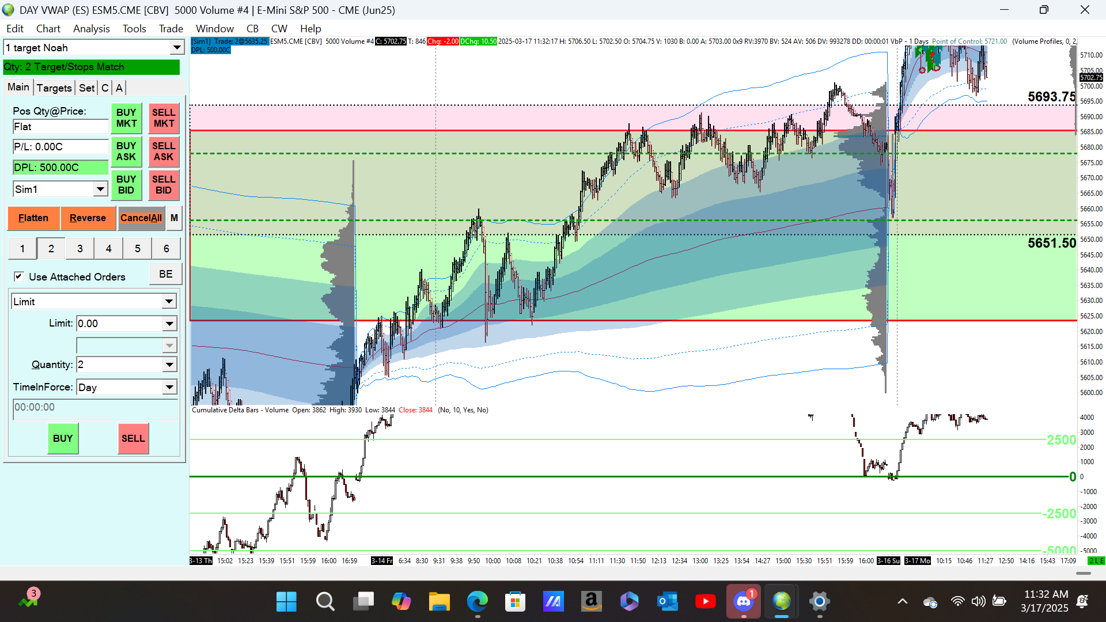Expand the 1 target Noah dropdown
Viewport: 1106px width, 622px height.
177,47
